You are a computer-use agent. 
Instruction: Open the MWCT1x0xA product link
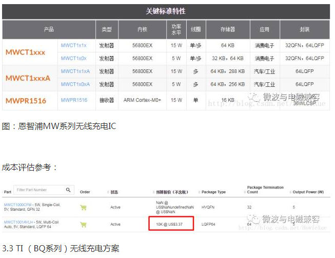(x=75, y=84)
